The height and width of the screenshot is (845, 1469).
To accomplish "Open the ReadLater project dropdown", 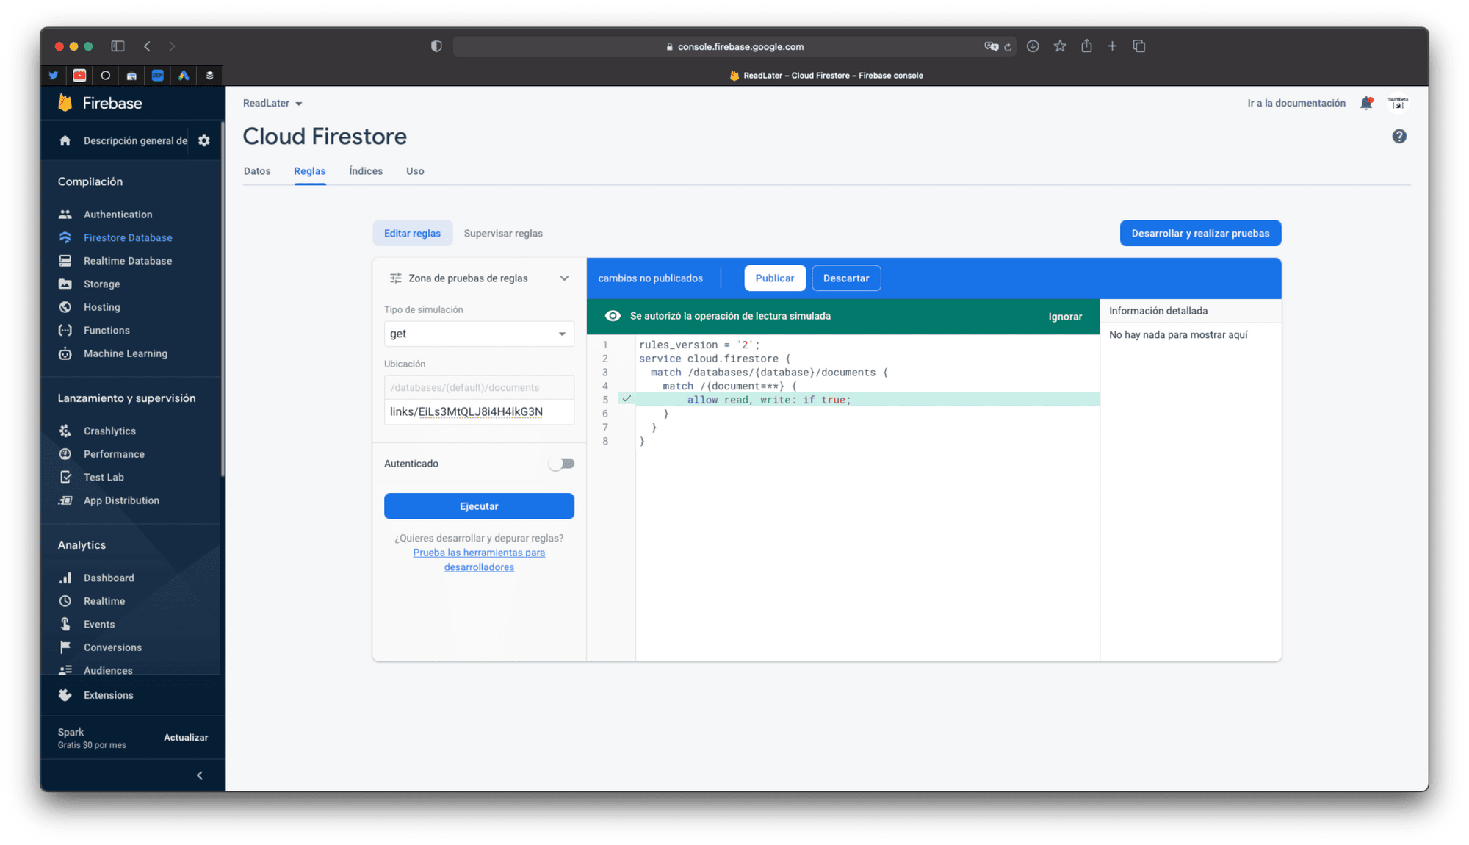I will (x=272, y=104).
